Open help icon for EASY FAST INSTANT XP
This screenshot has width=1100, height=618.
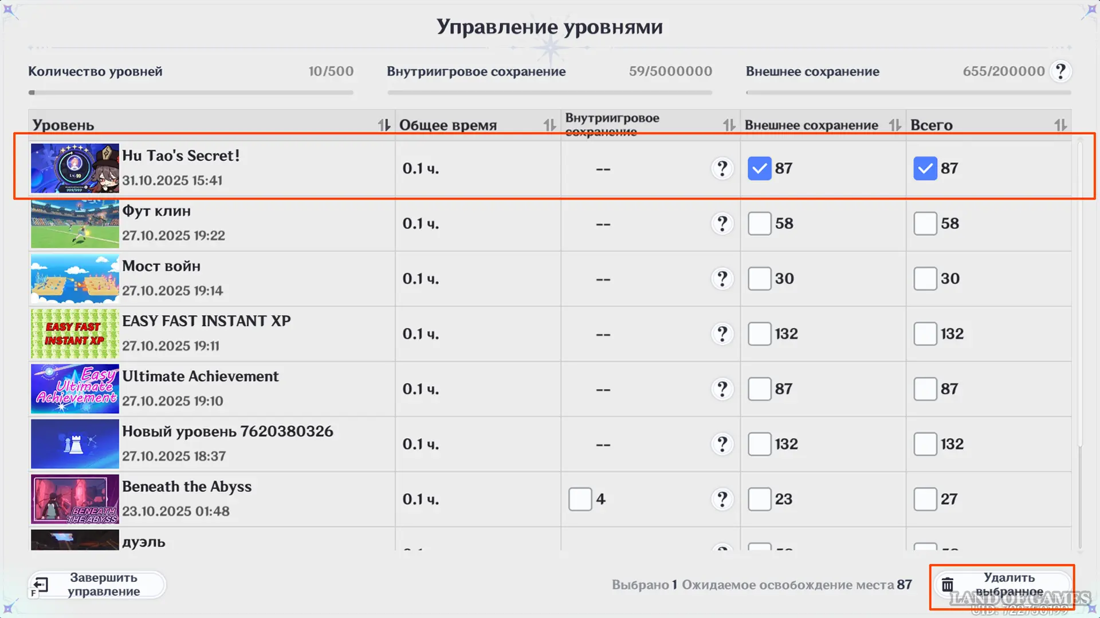(x=722, y=334)
